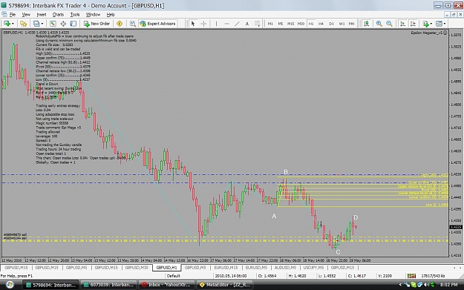Switch to the EURUSD,M15 chart tab
The image size is (464, 290).
click(226, 268)
